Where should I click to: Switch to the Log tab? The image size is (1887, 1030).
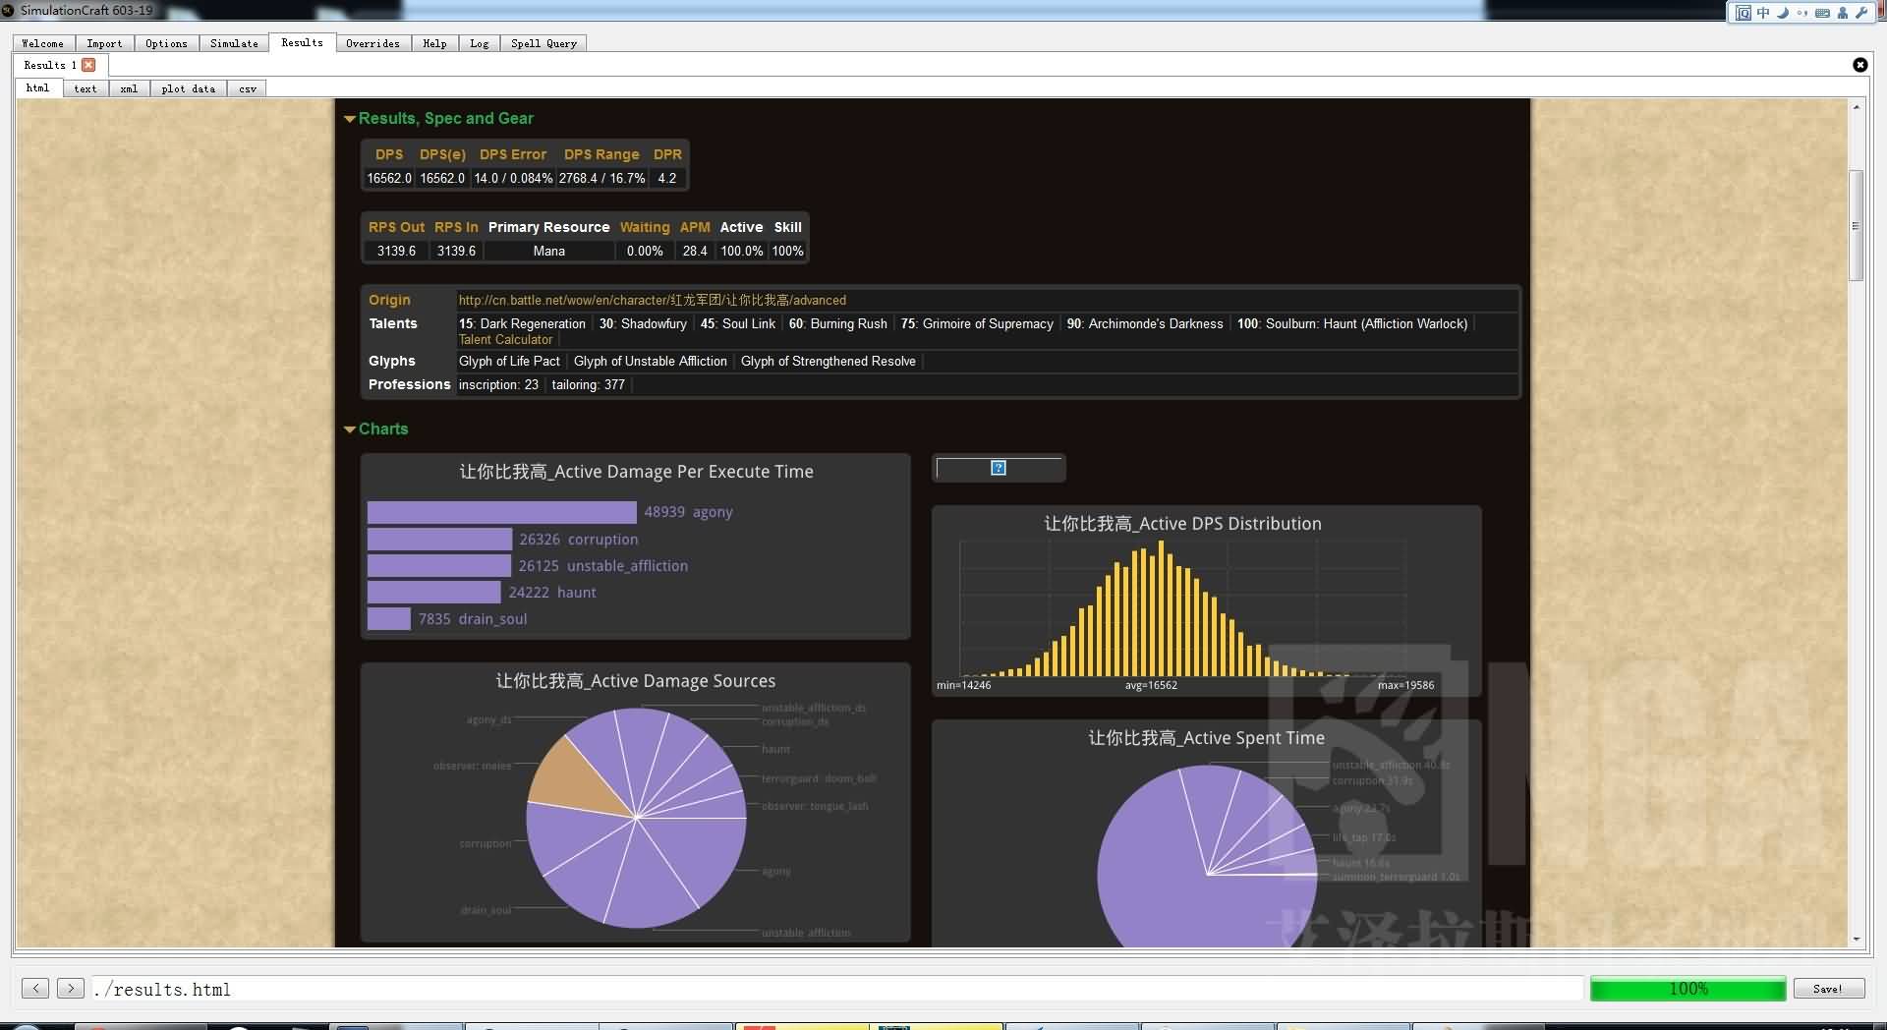pos(479,43)
